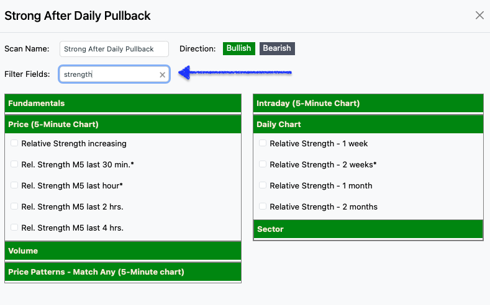Check Rel. Strength M5 last 30 min.
This screenshot has height=305, width=490.
point(14,164)
